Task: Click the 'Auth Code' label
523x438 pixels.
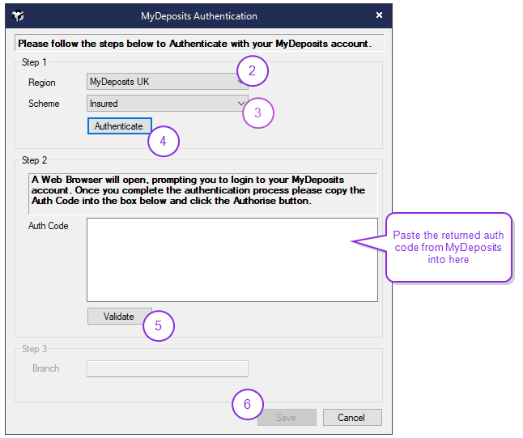Action: pyautogui.click(x=49, y=226)
